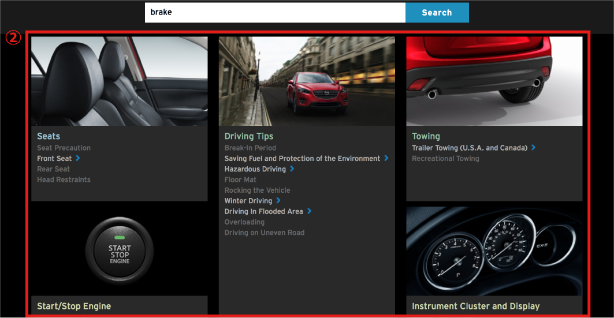Screen dimensions: 614x318
Task: Click the chevron beside Hazardous Driving
Action: (292, 169)
